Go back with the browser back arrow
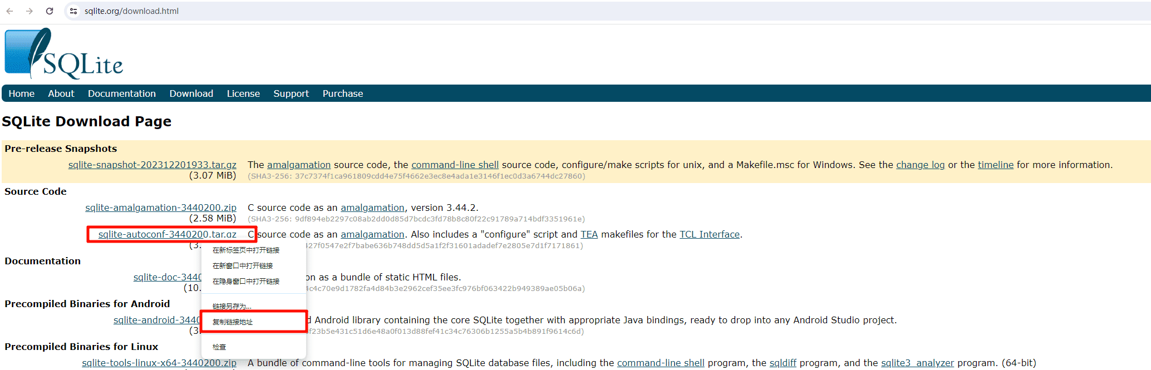The width and height of the screenshot is (1151, 370). click(x=9, y=11)
